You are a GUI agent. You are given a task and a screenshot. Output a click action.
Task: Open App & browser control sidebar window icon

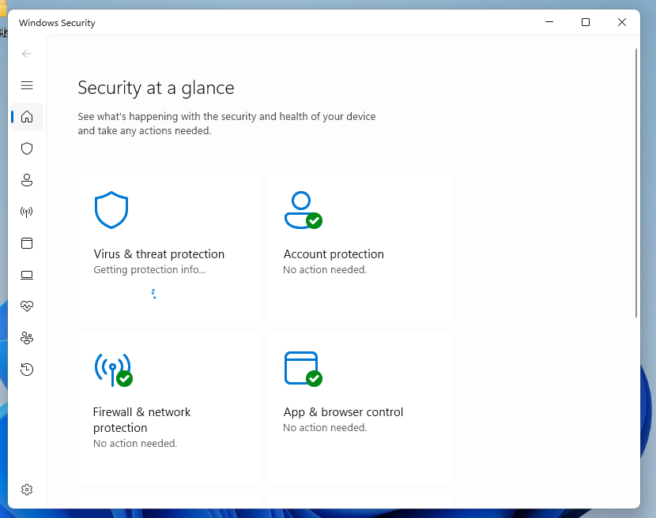[x=27, y=243]
